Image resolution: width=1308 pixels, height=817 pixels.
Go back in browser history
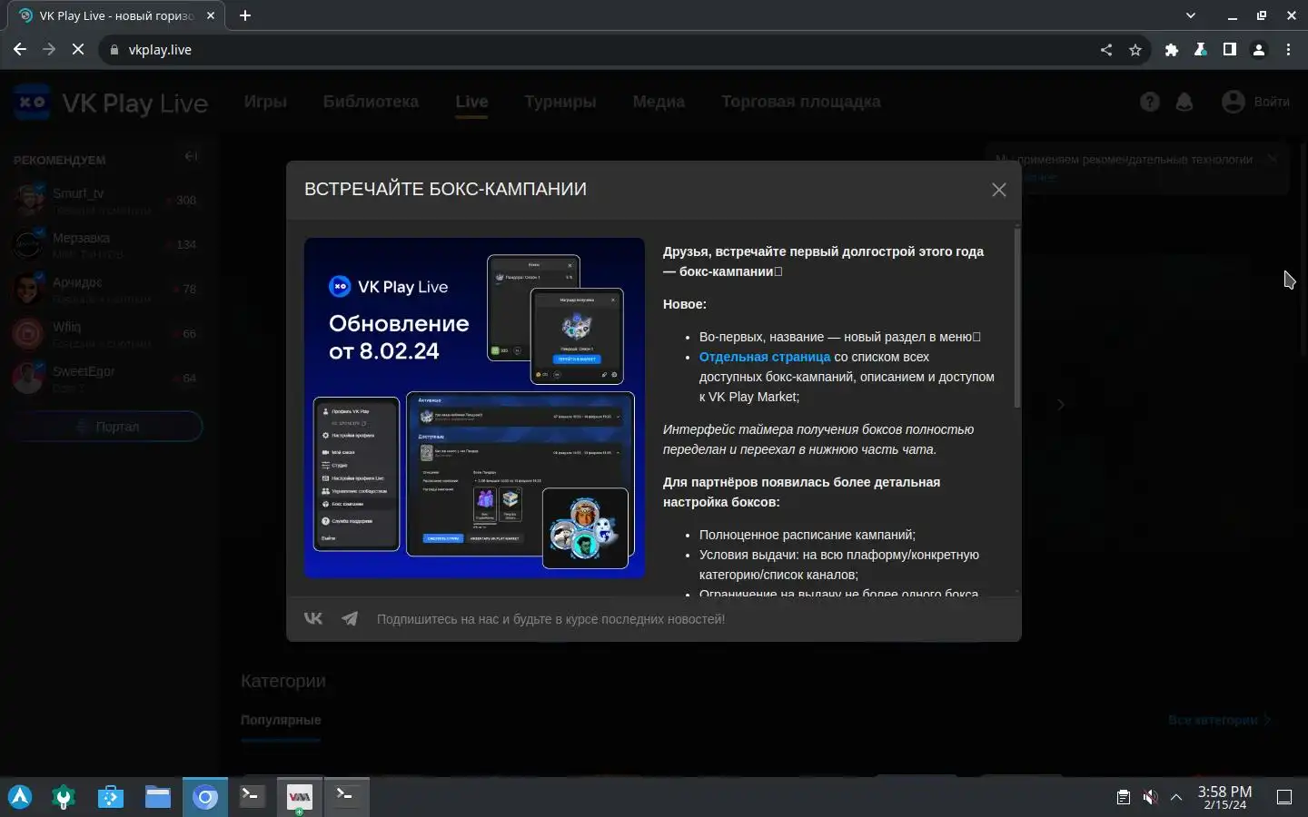[20, 50]
